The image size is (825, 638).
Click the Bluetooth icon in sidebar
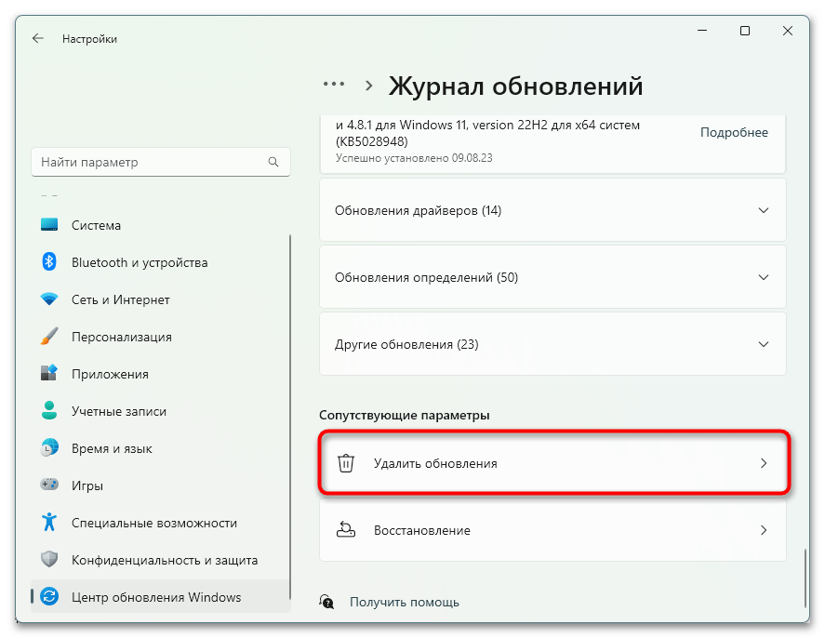coord(49,262)
